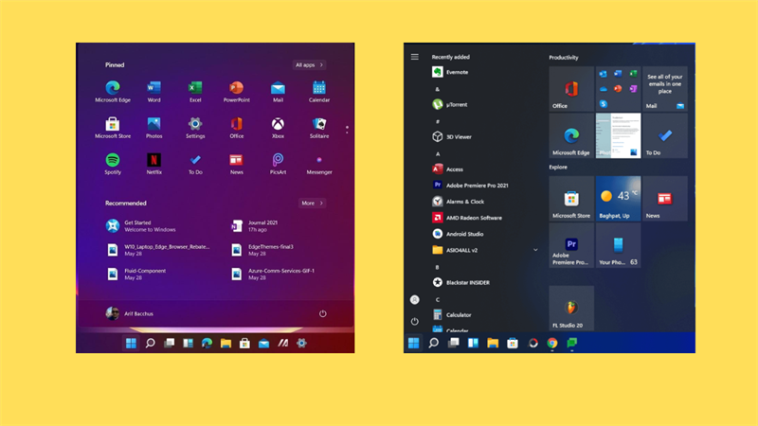758x426 pixels.
Task: Click the user account icon in Windows 10 sidebar
Action: 415,300
